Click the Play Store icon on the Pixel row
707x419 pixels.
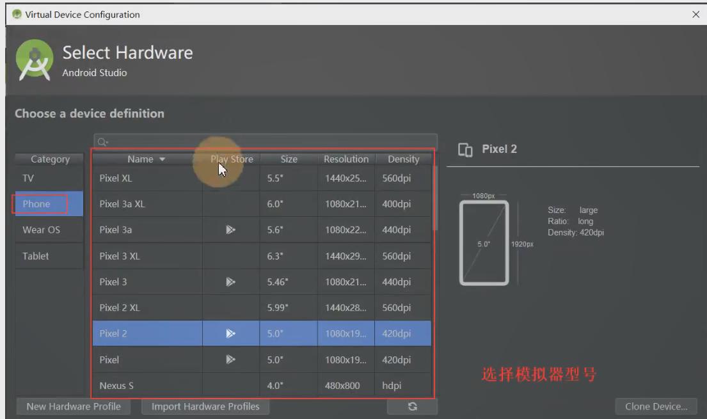tap(231, 360)
